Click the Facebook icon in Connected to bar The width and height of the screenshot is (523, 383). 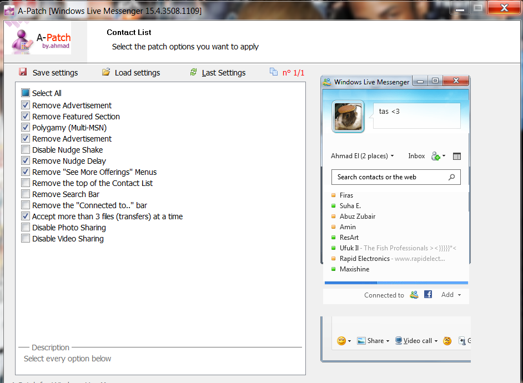tap(428, 295)
